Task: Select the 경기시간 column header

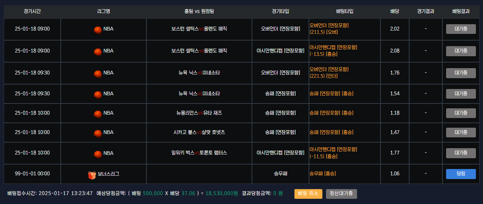Action: tap(32, 12)
